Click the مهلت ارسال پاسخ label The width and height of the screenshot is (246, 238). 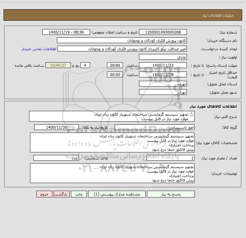pos(221,65)
